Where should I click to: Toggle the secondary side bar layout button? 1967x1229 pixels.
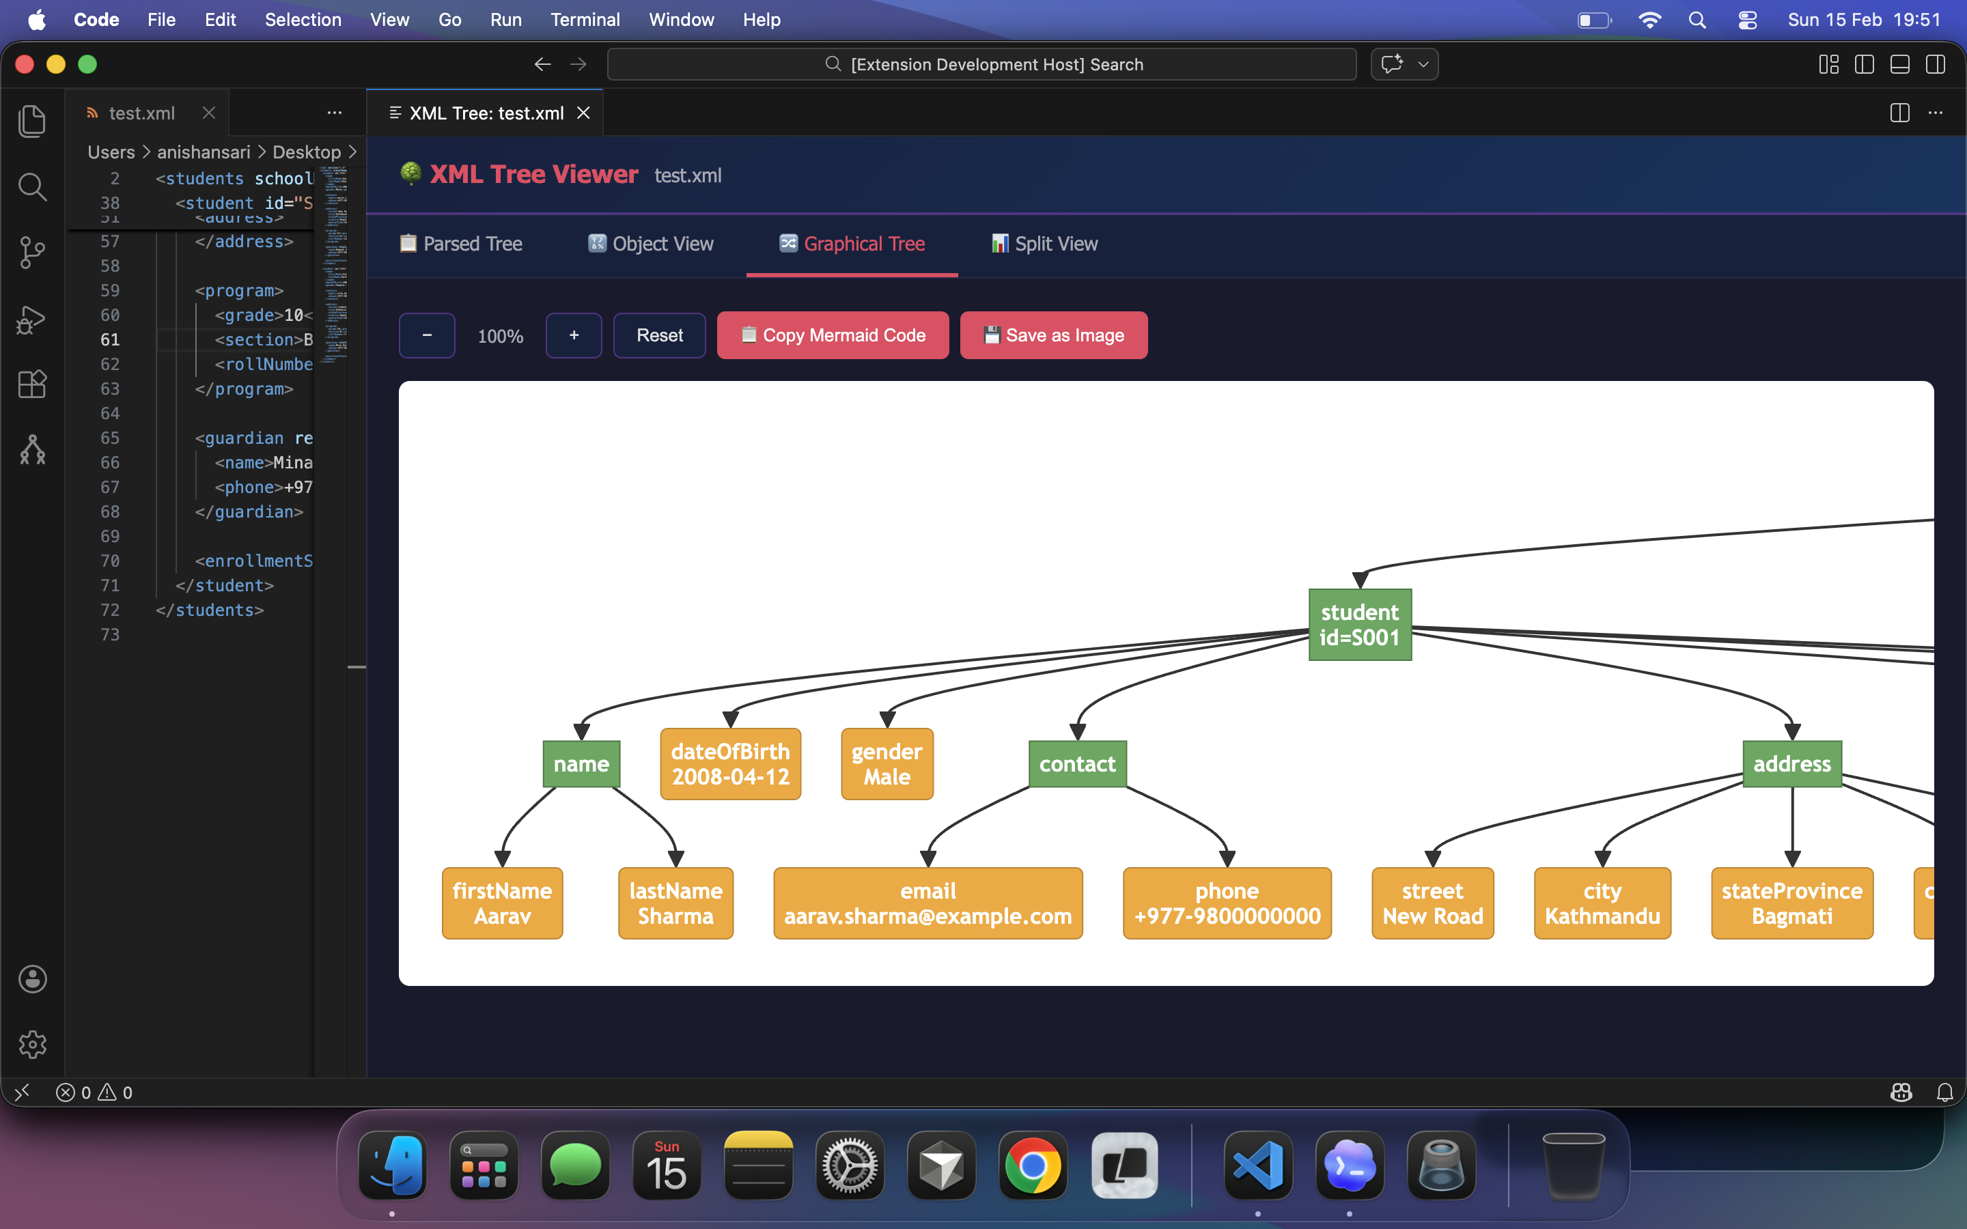[x=1936, y=64]
